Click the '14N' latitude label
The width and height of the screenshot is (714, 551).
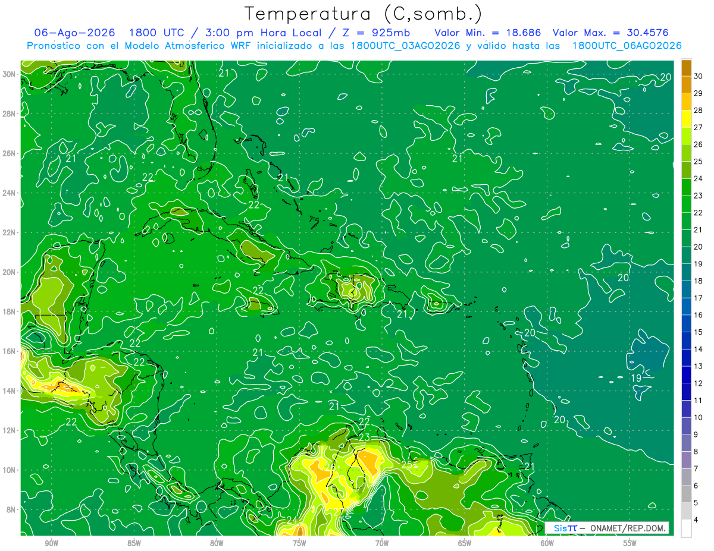(8, 391)
